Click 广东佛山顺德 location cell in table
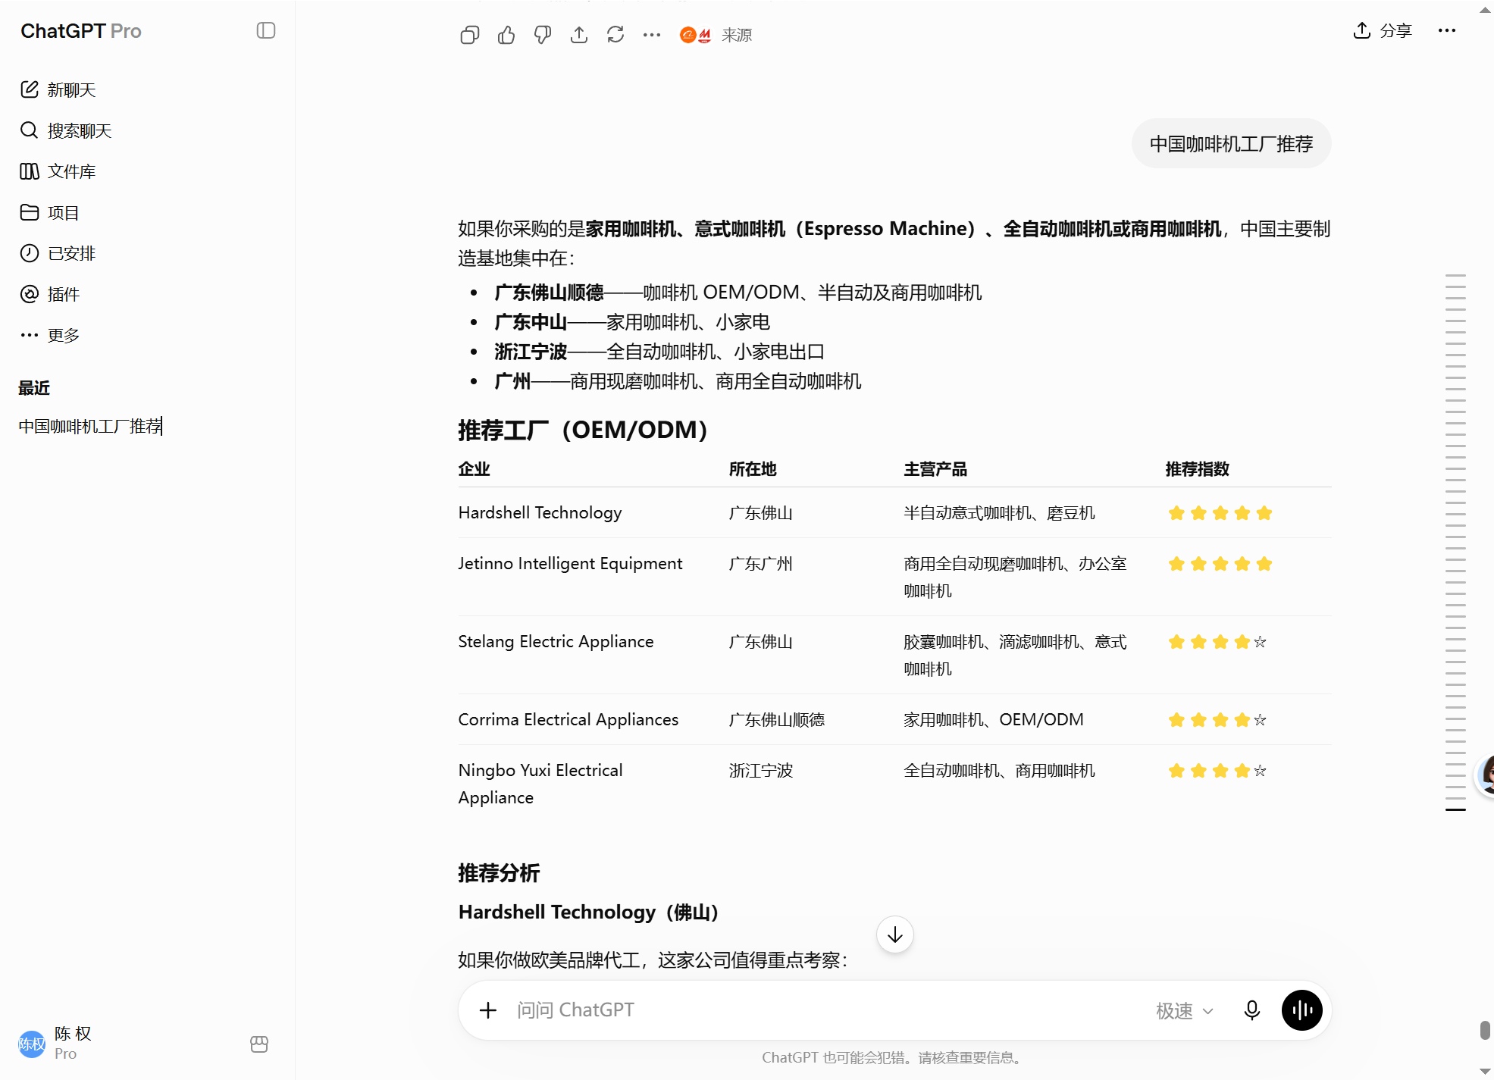This screenshot has width=1494, height=1080. tap(777, 720)
